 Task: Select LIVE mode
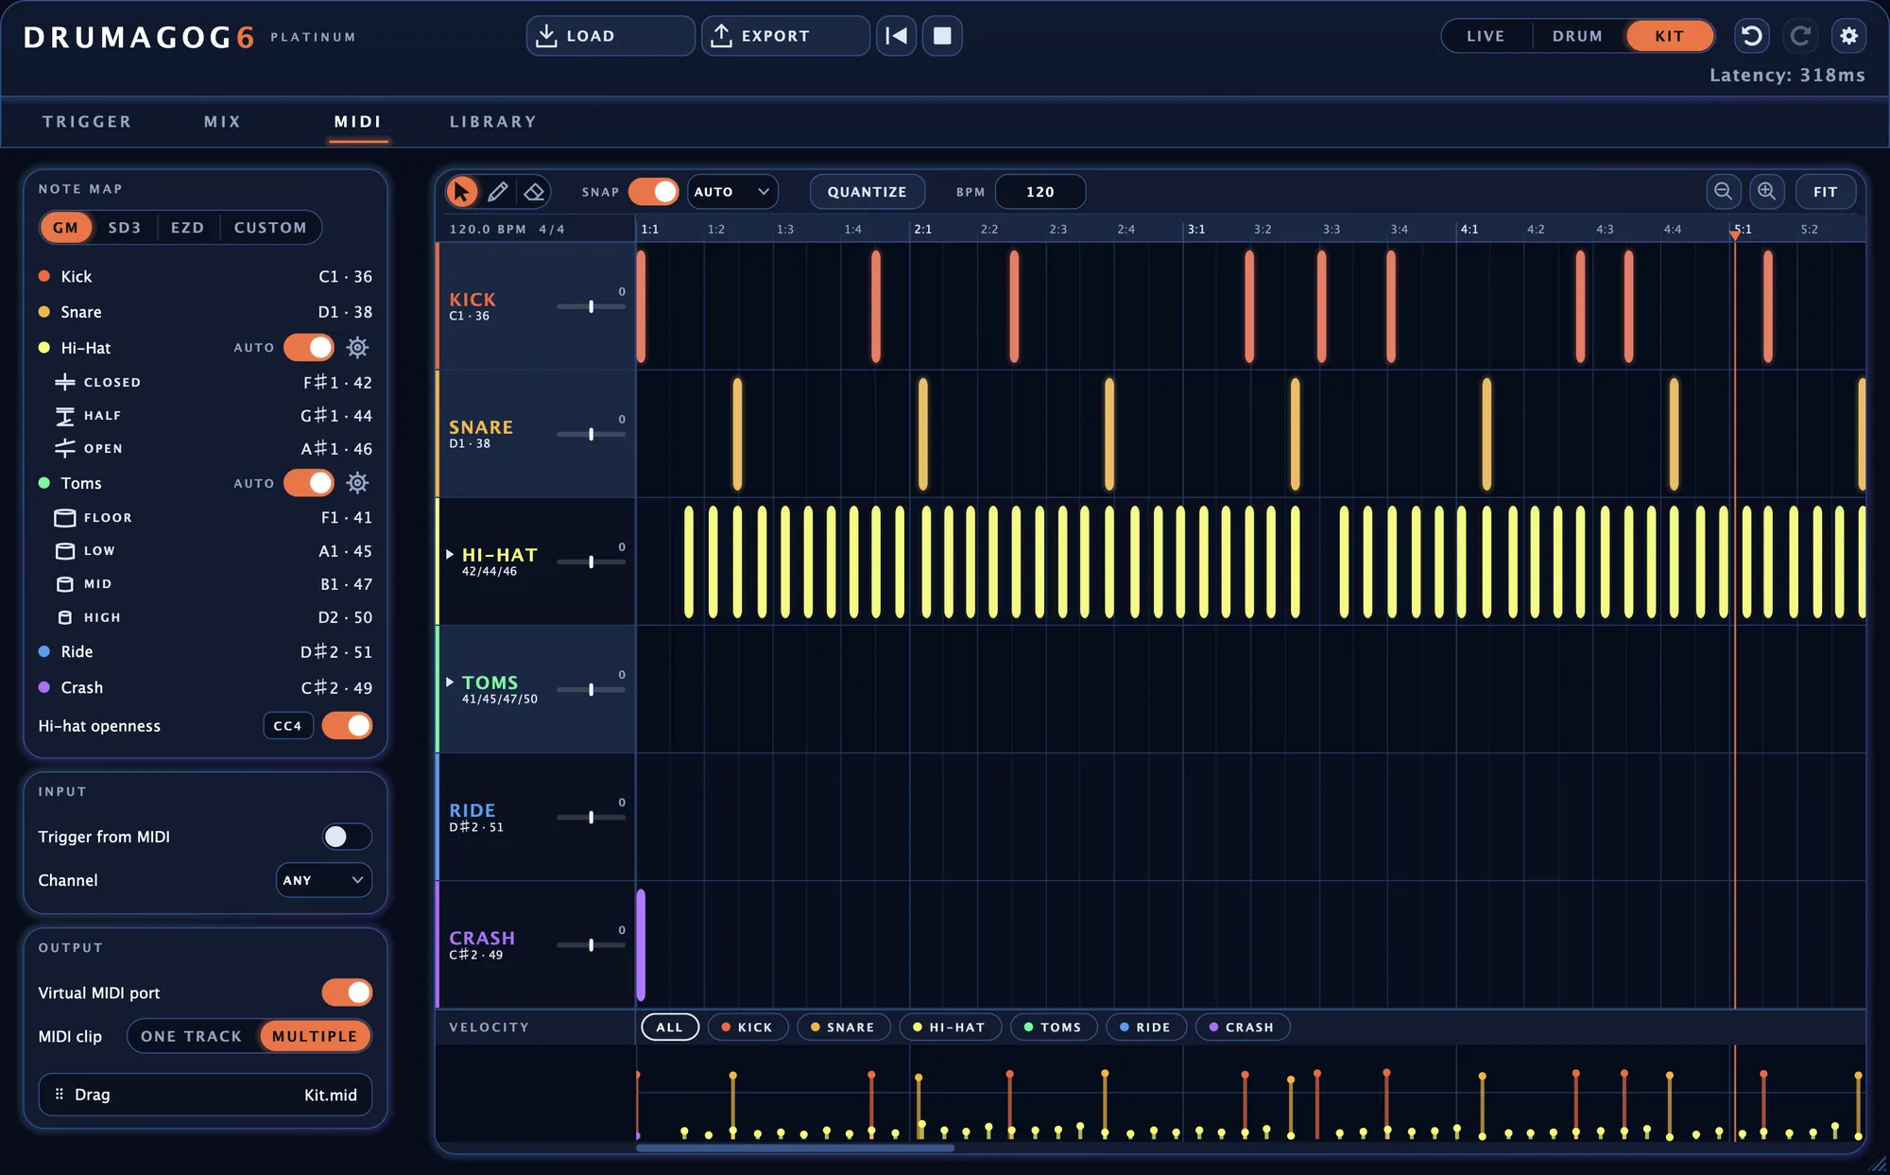coord(1486,36)
